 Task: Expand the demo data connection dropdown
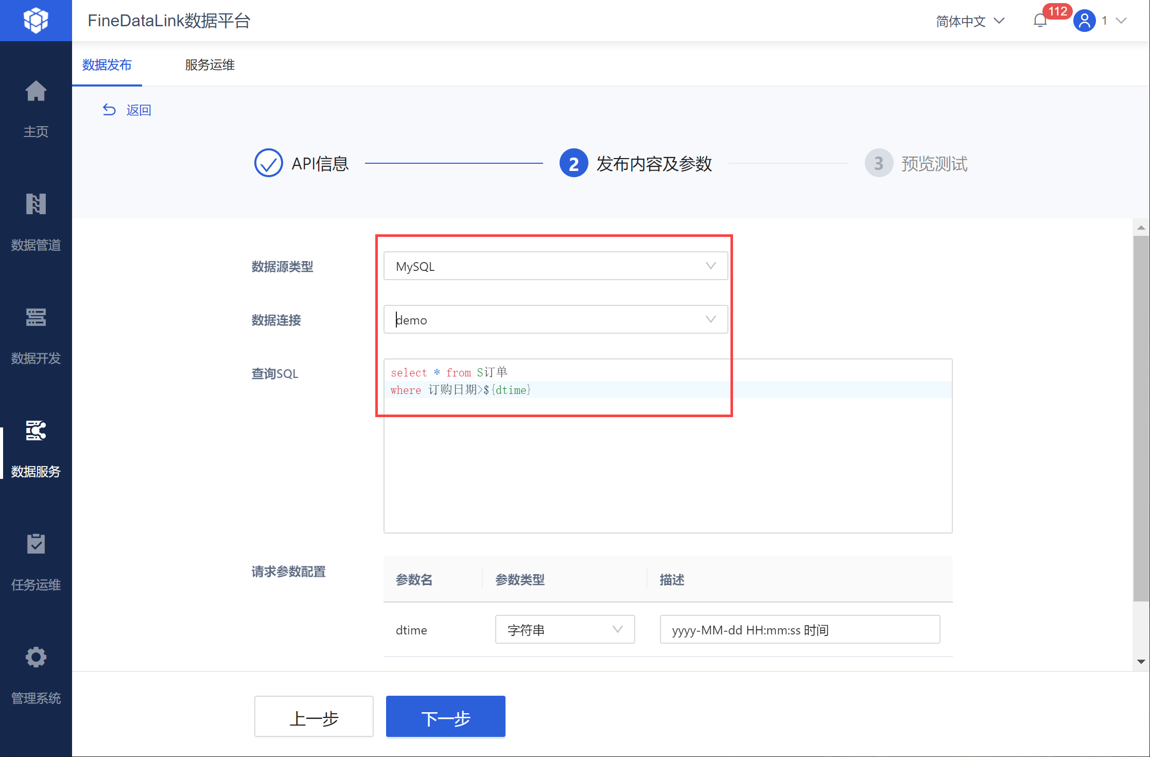[x=555, y=320]
